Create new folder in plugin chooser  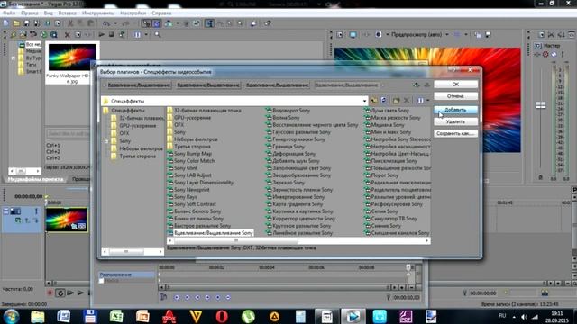[396, 101]
